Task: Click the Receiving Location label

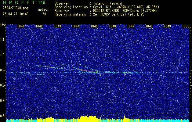Action: (71, 7)
